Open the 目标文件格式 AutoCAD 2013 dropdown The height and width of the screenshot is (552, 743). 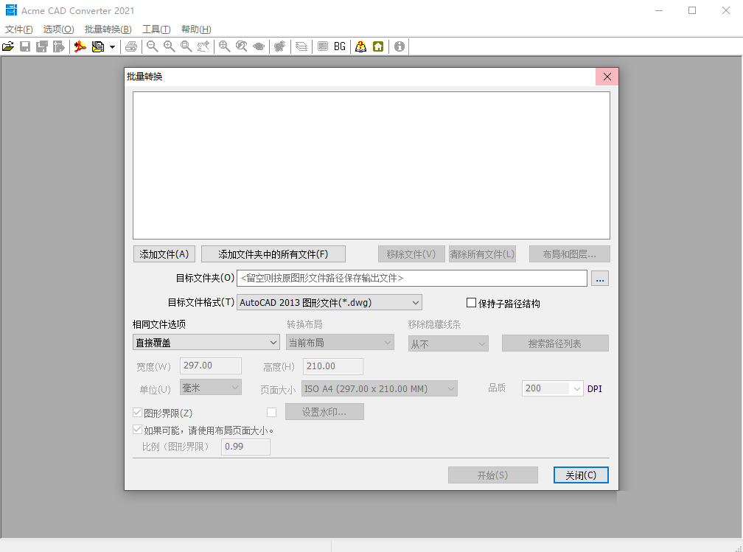click(329, 302)
